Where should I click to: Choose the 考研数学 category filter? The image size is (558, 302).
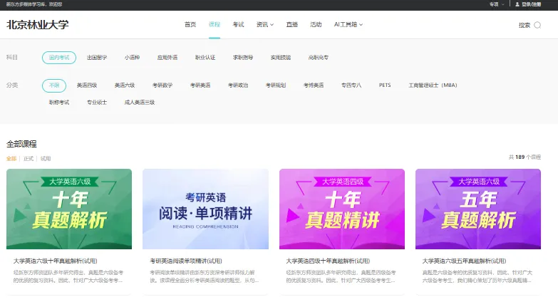[x=162, y=85]
